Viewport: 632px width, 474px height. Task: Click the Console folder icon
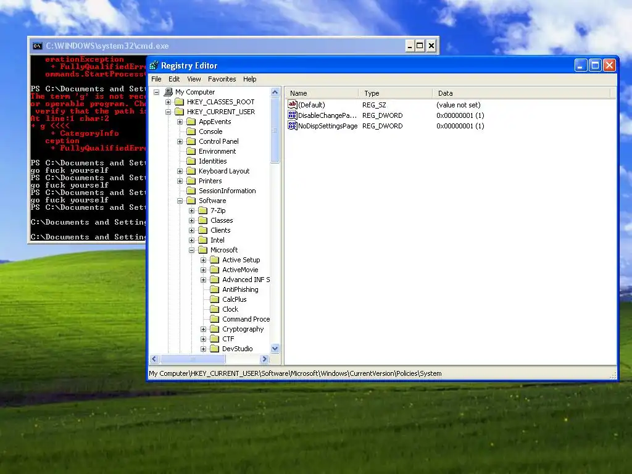(x=191, y=131)
